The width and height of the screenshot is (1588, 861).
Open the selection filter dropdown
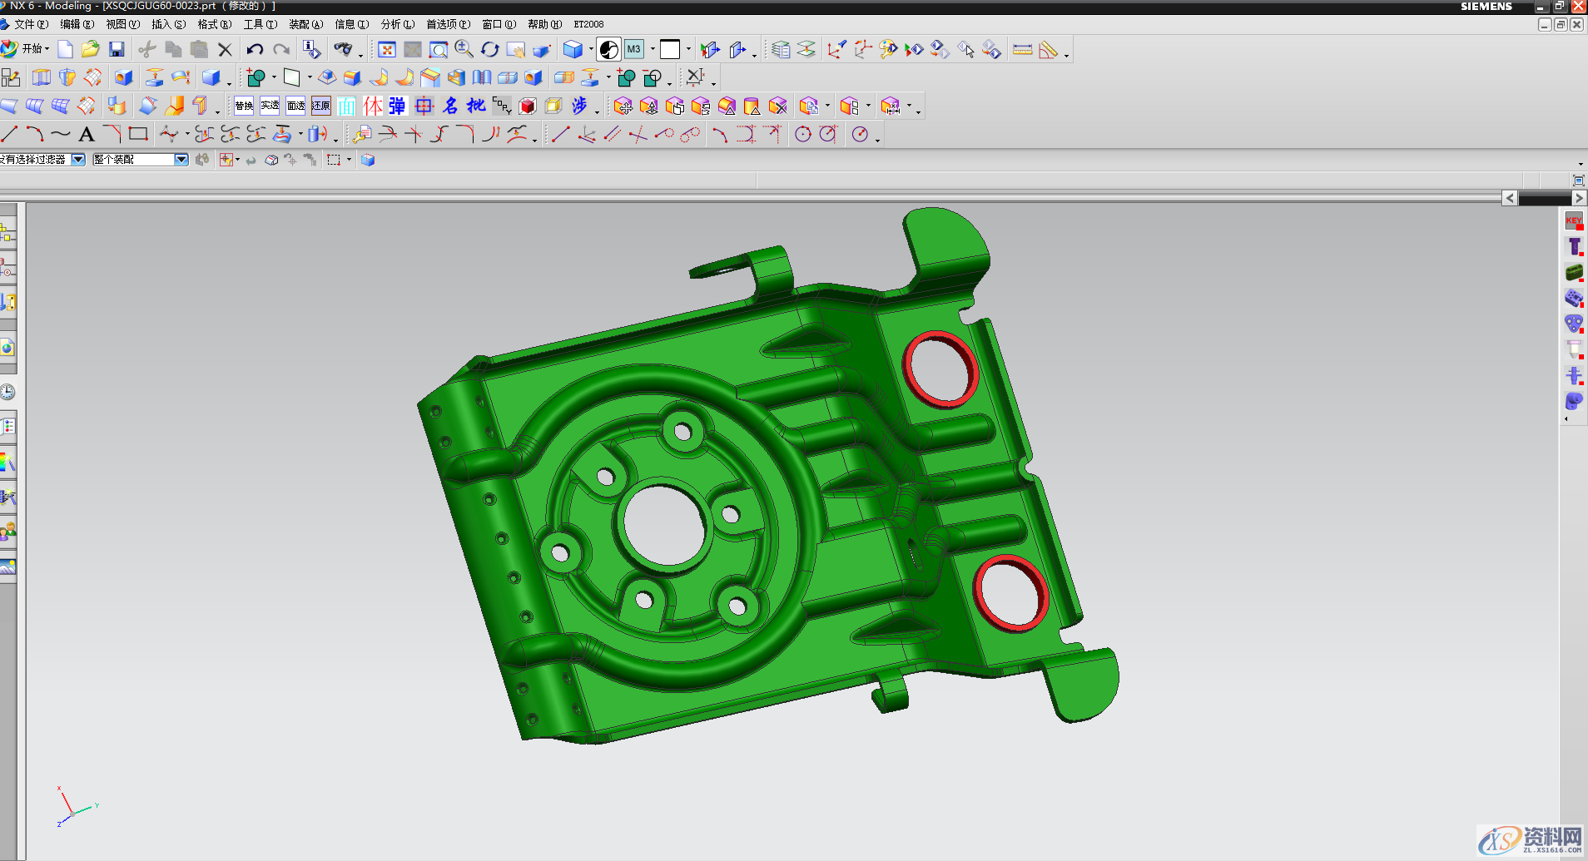point(78,160)
